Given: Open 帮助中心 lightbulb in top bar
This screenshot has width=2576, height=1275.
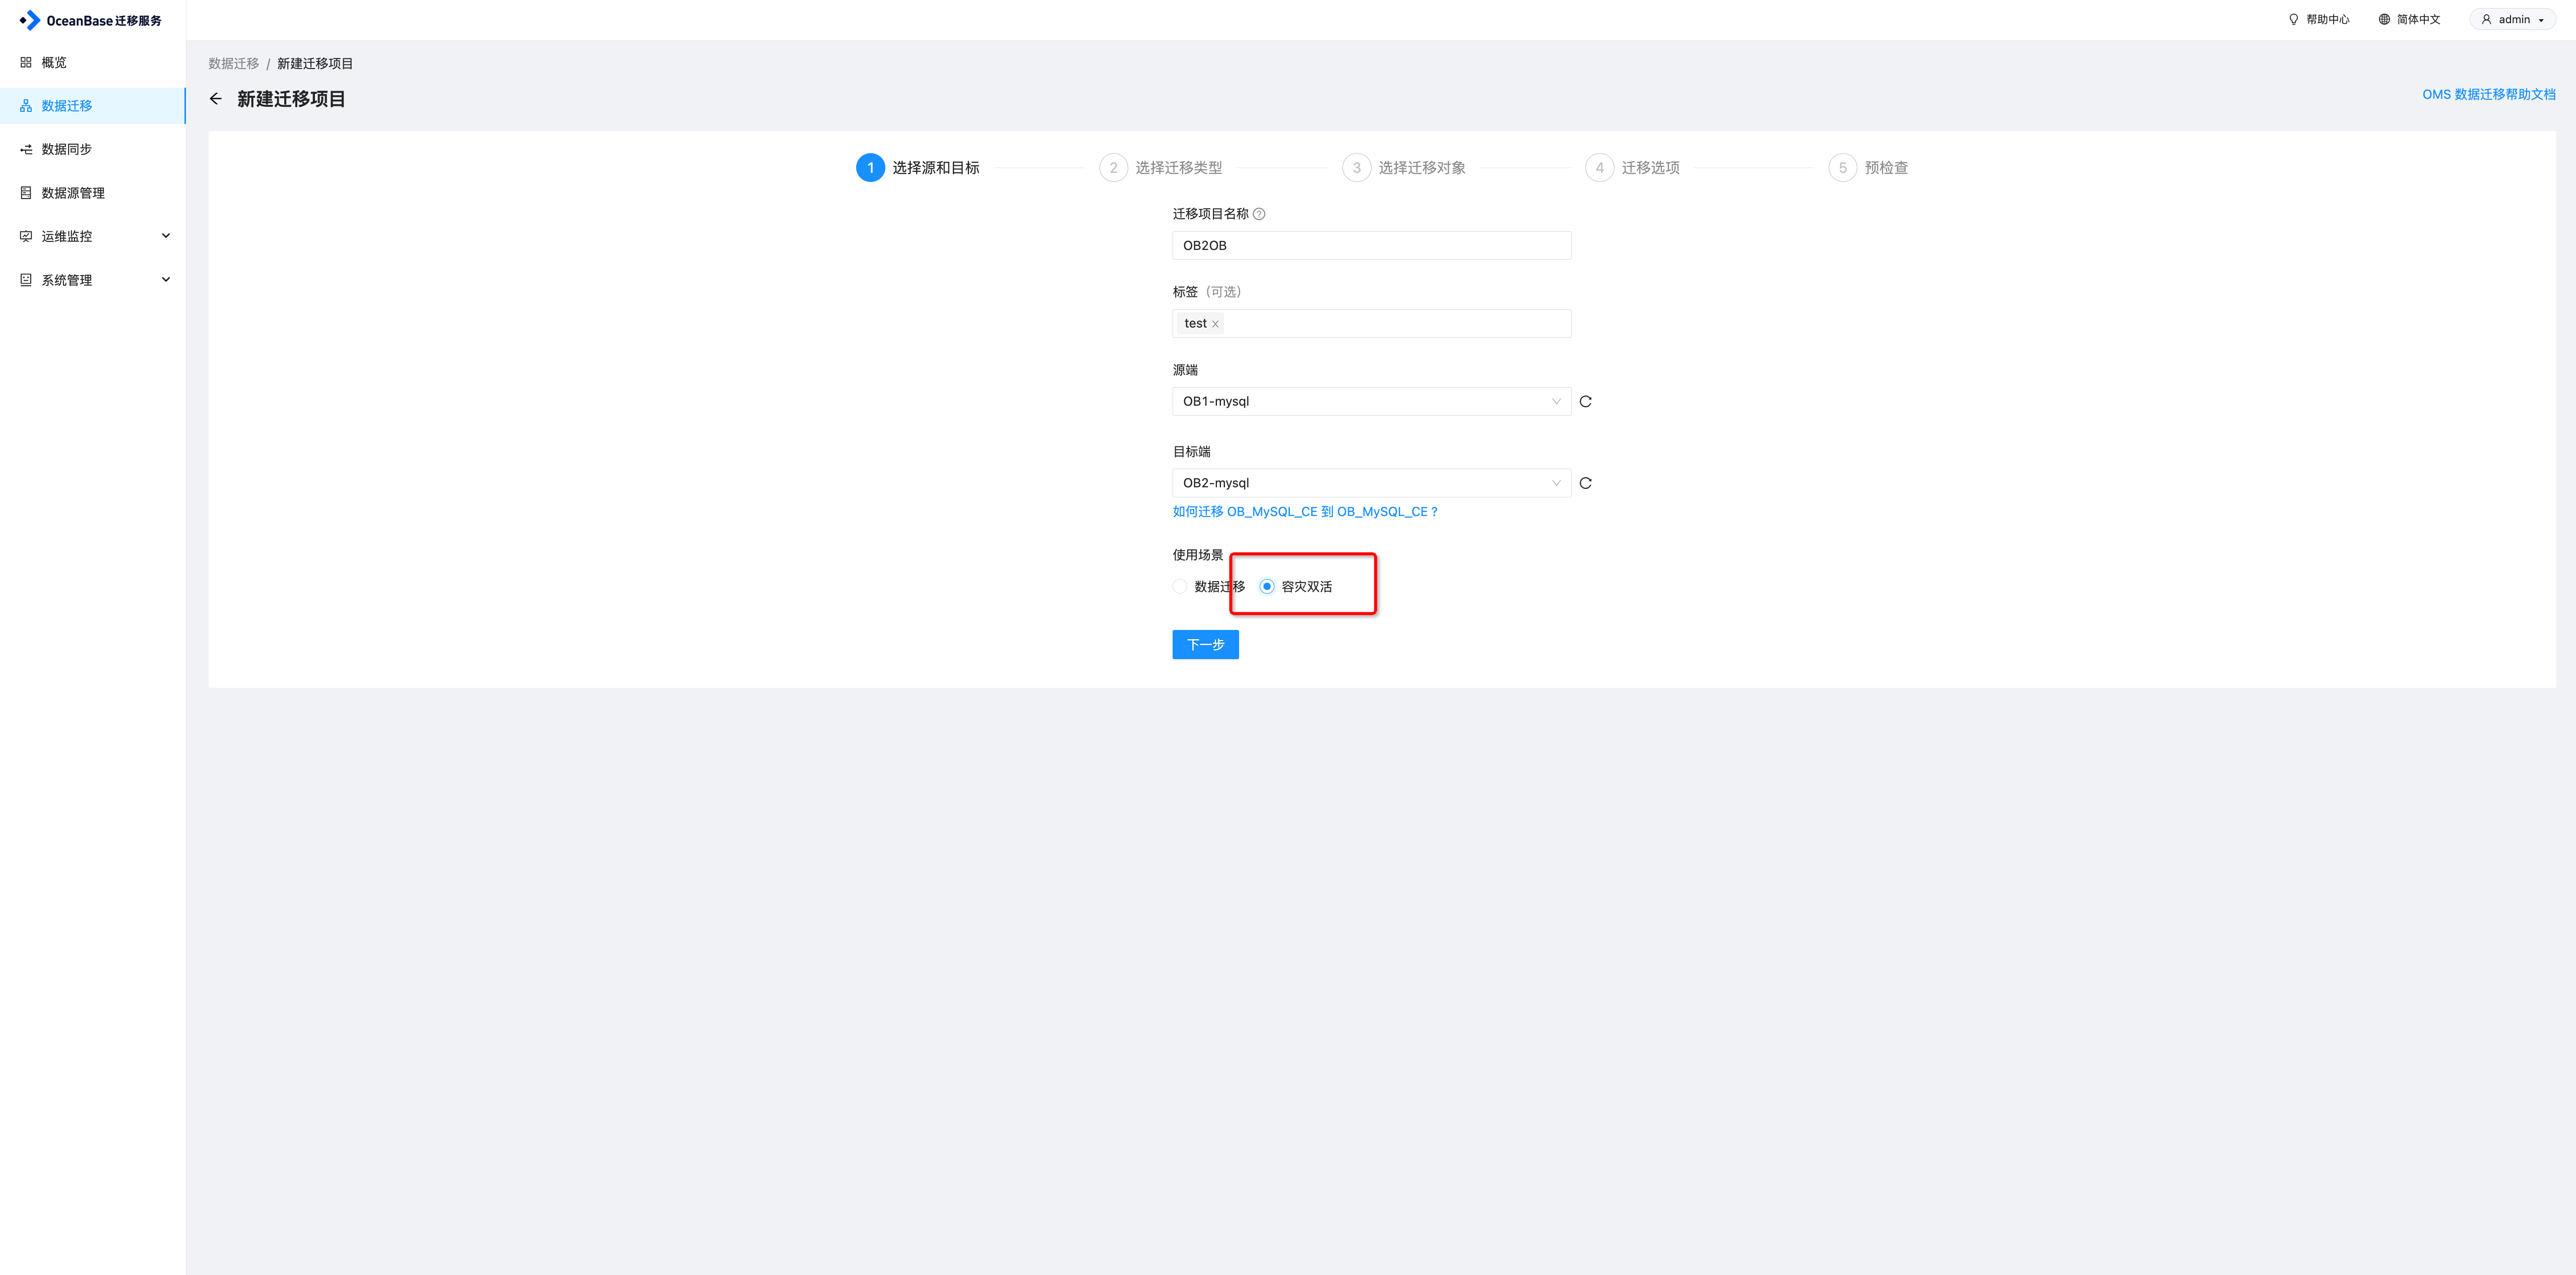Looking at the screenshot, I should click(2293, 19).
